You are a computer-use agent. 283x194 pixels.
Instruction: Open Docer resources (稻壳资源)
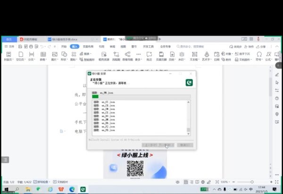coord(104,56)
